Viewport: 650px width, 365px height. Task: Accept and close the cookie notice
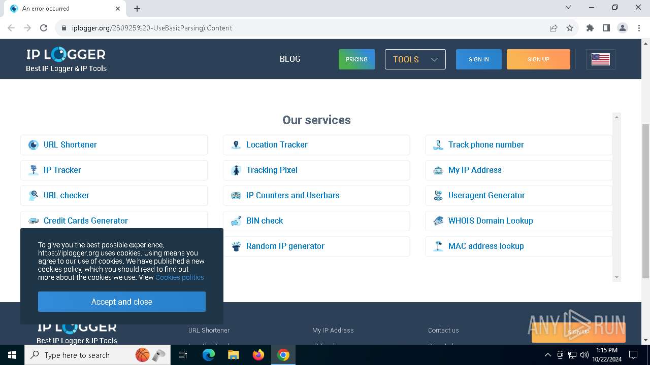[x=122, y=302]
